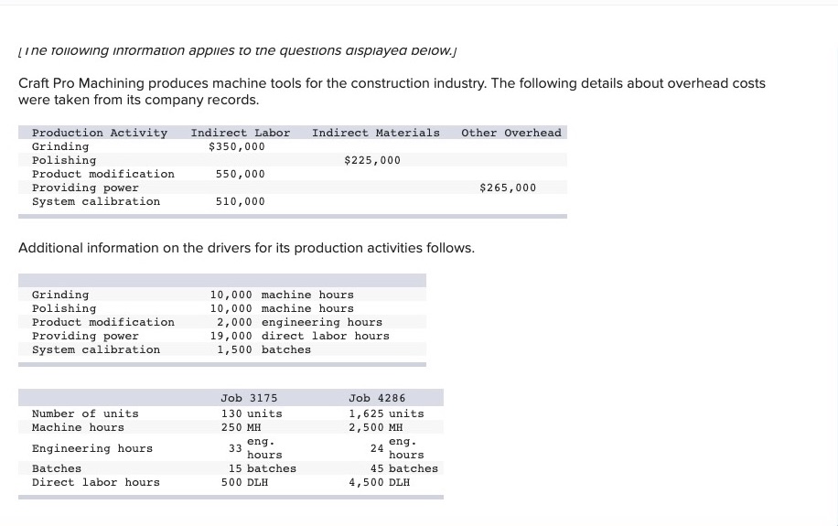
Task: Click the 'Indirect Labor' column header
Action: click(241, 133)
